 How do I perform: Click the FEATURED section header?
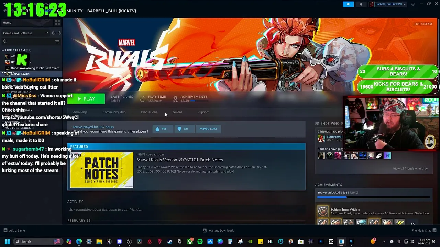click(186, 146)
